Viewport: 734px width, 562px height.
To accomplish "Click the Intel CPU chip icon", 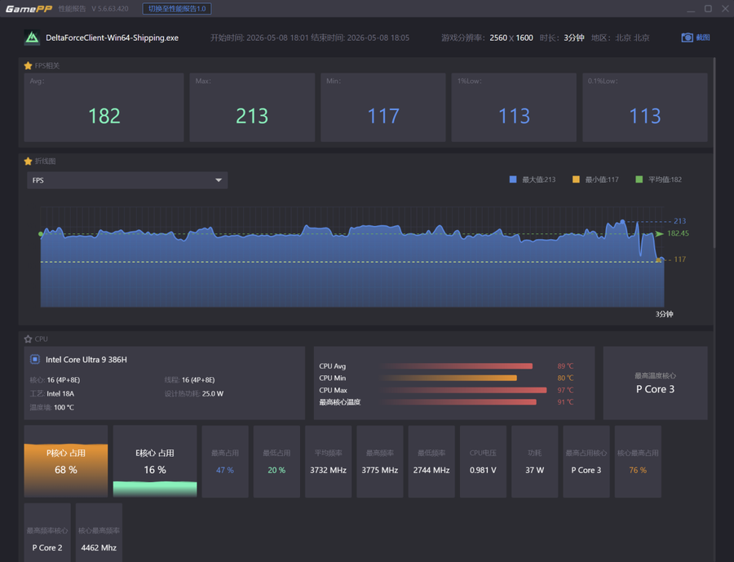I will pos(34,359).
